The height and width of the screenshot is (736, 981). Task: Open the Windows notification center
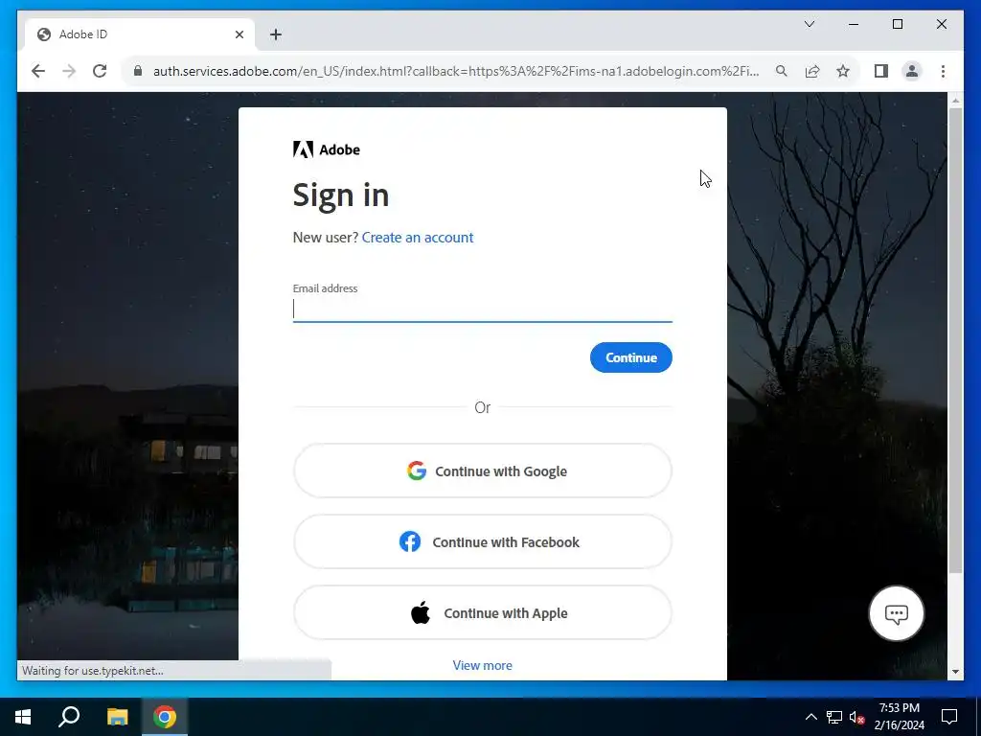click(949, 717)
